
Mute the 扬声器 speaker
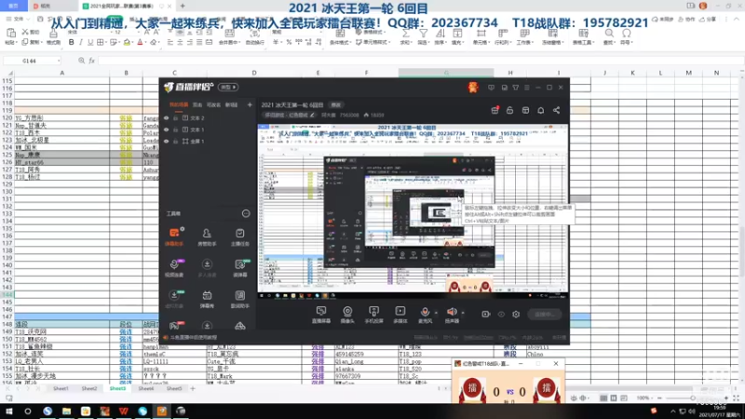tap(452, 312)
